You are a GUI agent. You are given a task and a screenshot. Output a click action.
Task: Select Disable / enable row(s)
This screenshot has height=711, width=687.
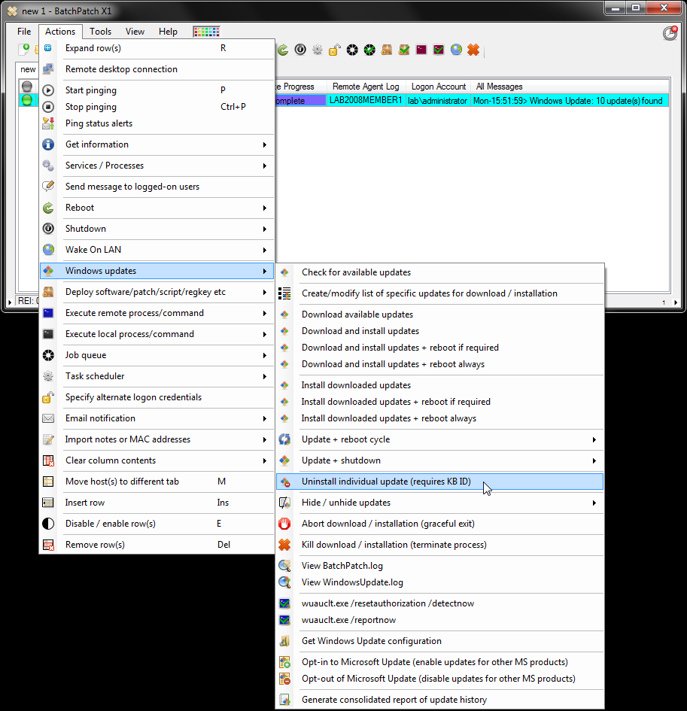[110, 524]
